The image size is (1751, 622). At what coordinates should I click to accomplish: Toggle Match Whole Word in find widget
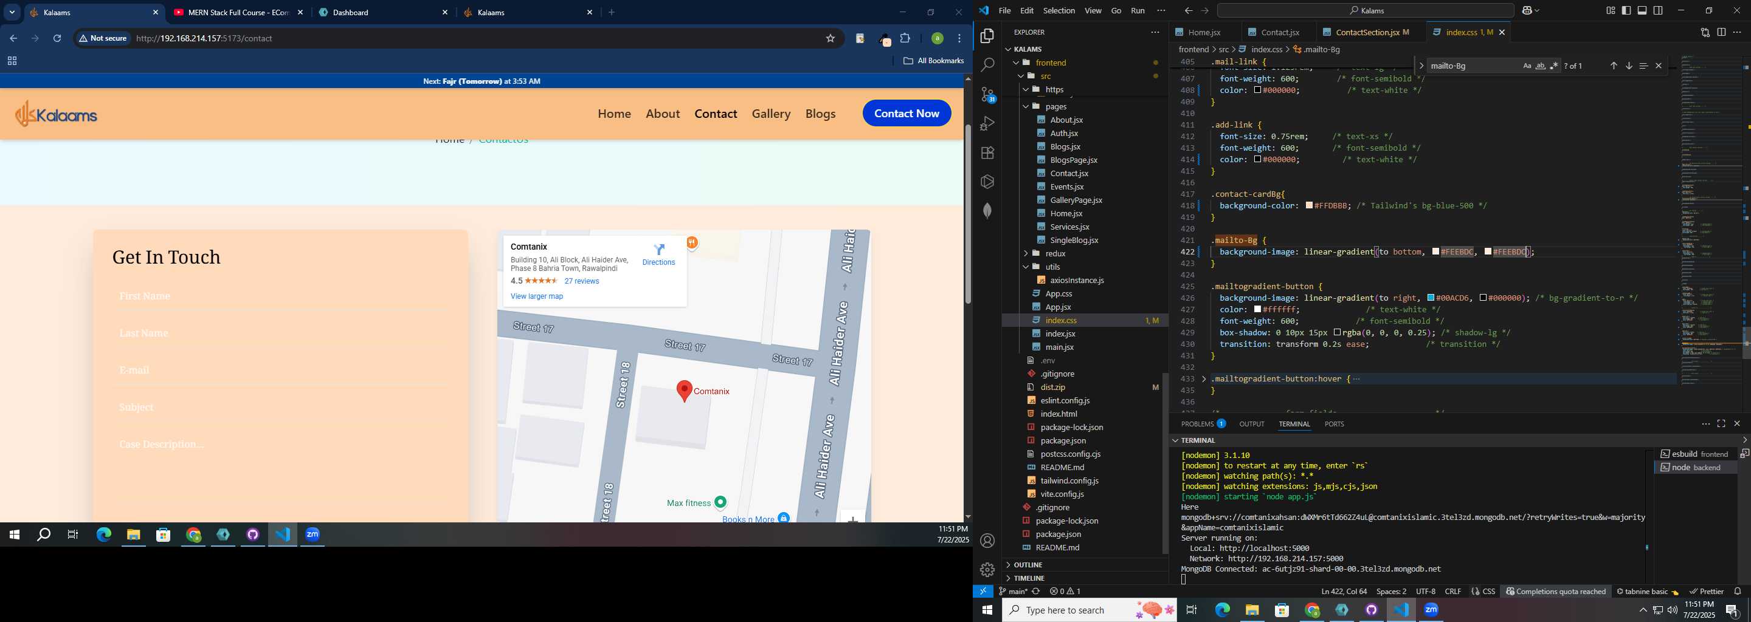pyautogui.click(x=1540, y=66)
